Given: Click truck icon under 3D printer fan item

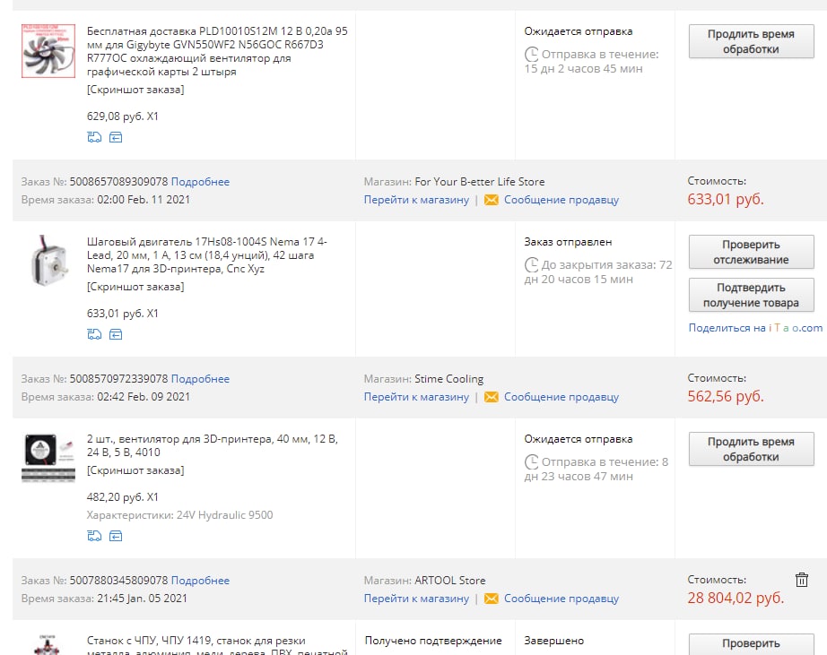Looking at the screenshot, I should click(x=94, y=536).
